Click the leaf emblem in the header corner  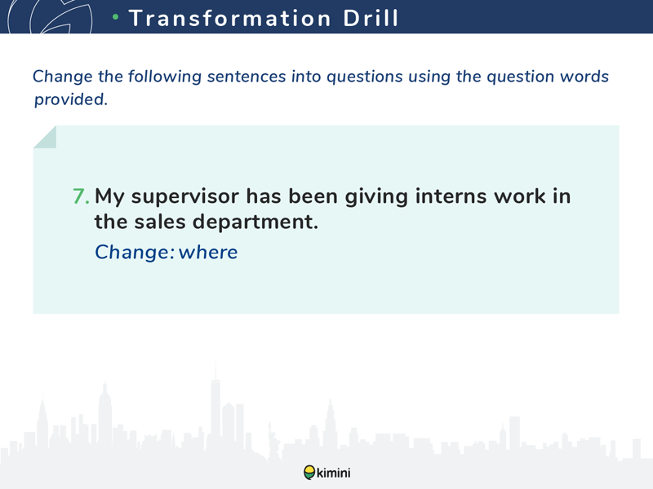tap(50, 16)
